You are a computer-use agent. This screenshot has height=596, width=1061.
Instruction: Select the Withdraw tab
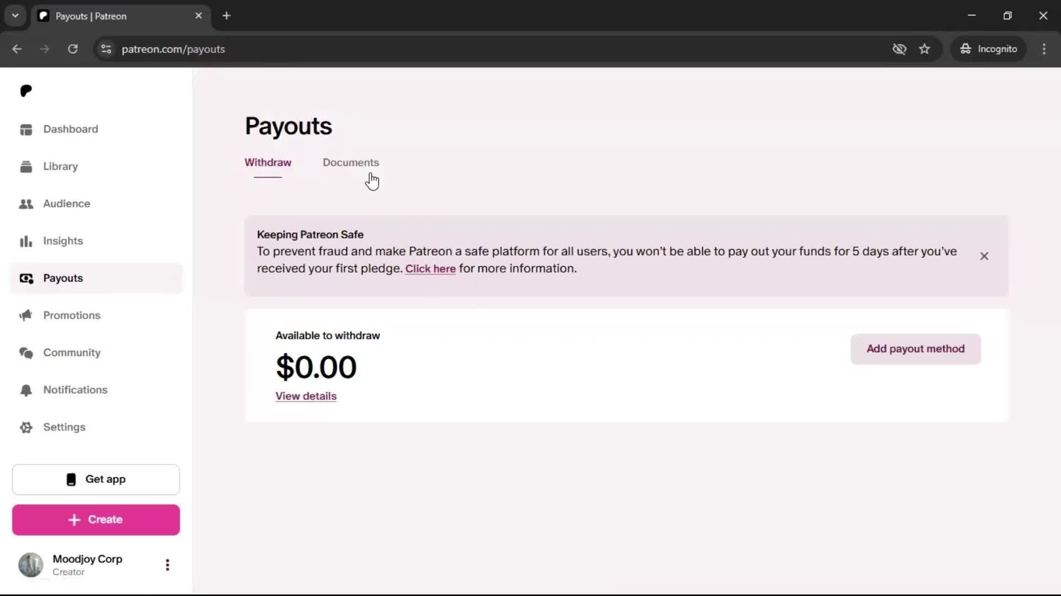(x=268, y=162)
